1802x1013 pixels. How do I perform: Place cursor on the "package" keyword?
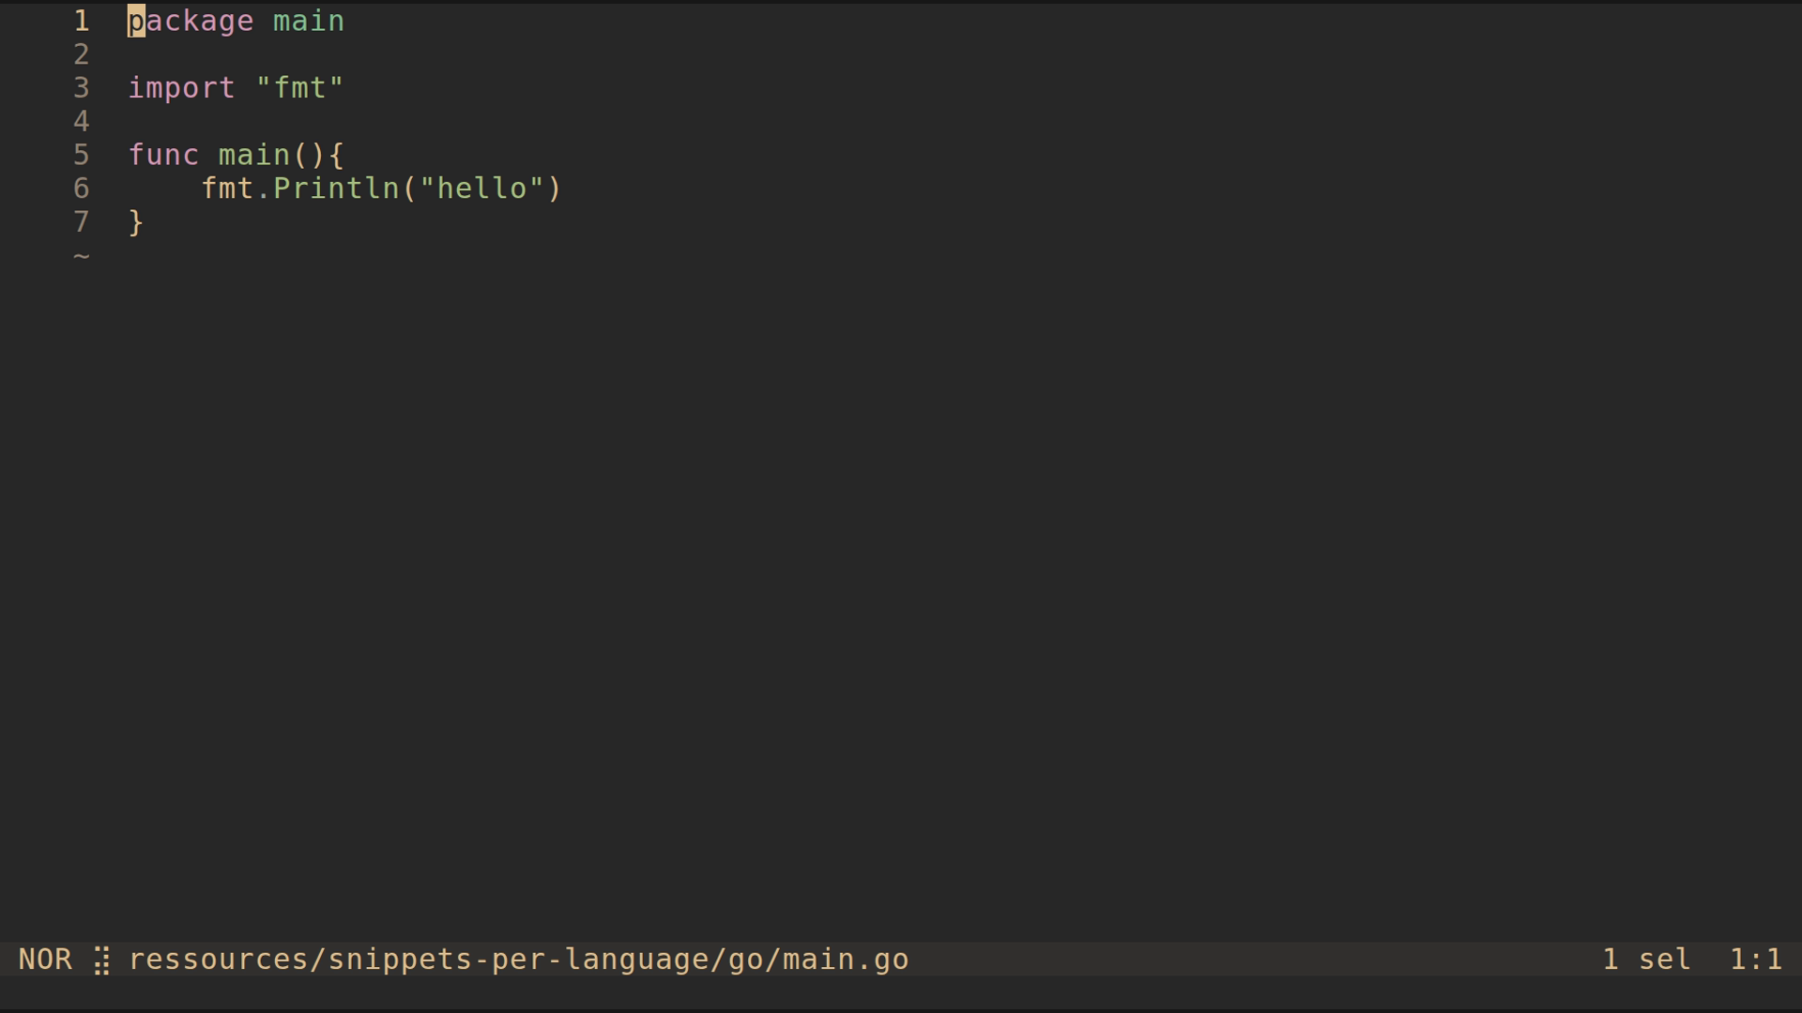pos(191,21)
